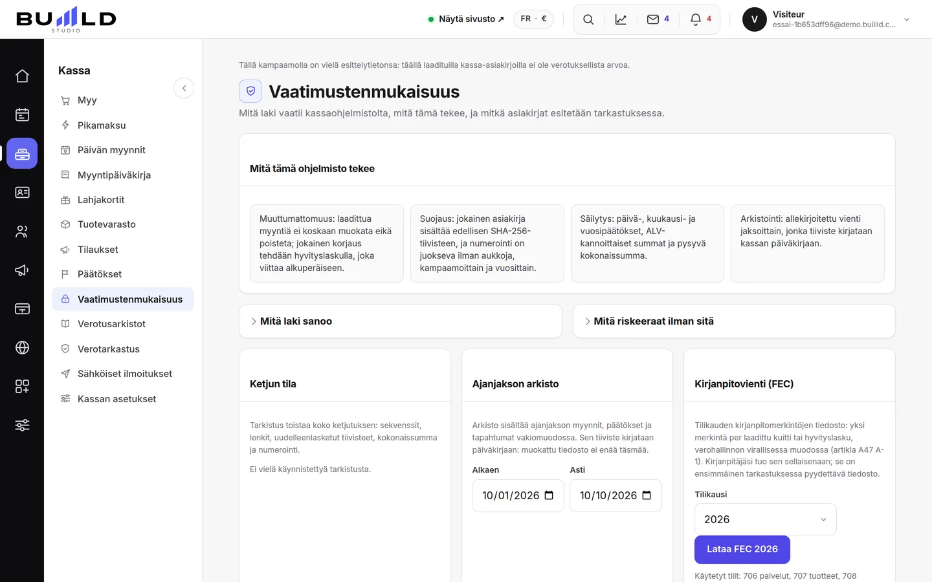Follow the Näytä sivusto link

pos(466,19)
